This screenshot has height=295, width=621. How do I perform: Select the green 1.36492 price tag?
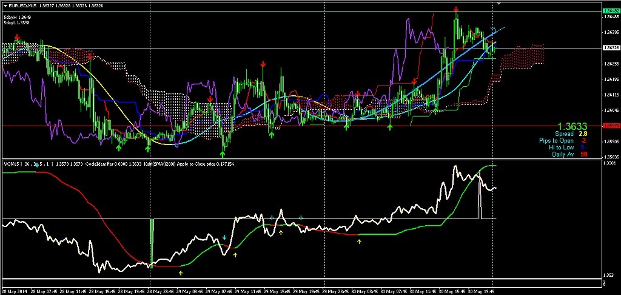(x=611, y=11)
